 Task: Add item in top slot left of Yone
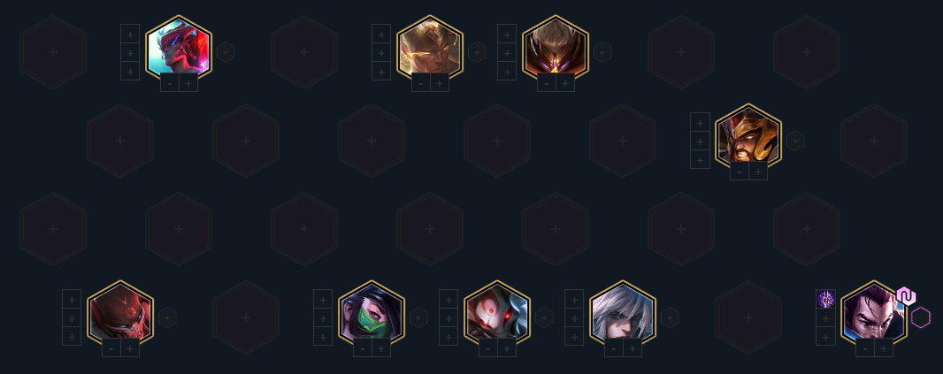130,34
